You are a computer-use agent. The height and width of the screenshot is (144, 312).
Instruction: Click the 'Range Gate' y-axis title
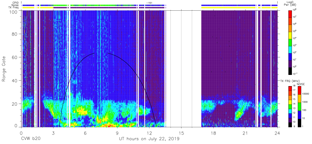(4, 69)
